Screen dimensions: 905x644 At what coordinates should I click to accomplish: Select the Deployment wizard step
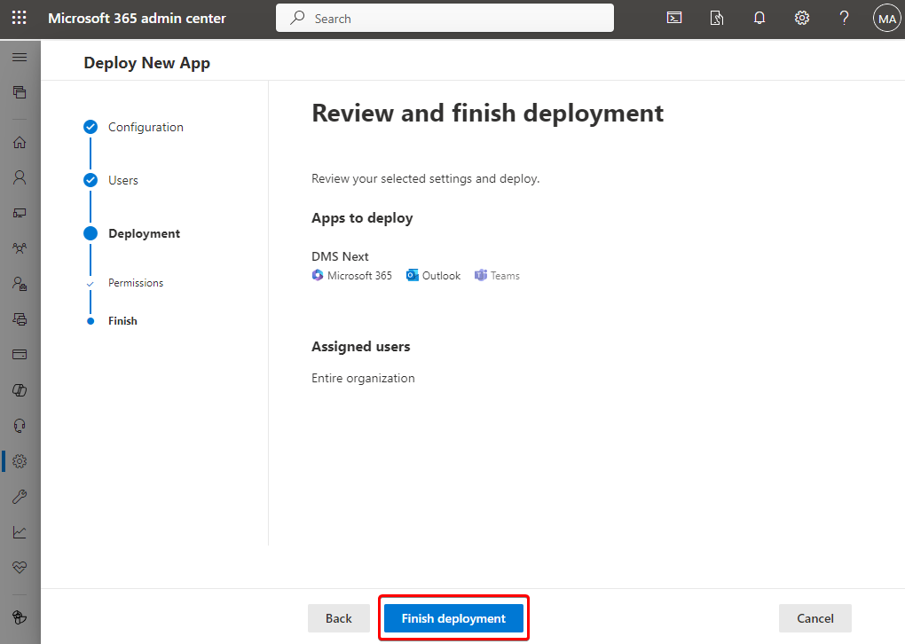click(x=145, y=233)
